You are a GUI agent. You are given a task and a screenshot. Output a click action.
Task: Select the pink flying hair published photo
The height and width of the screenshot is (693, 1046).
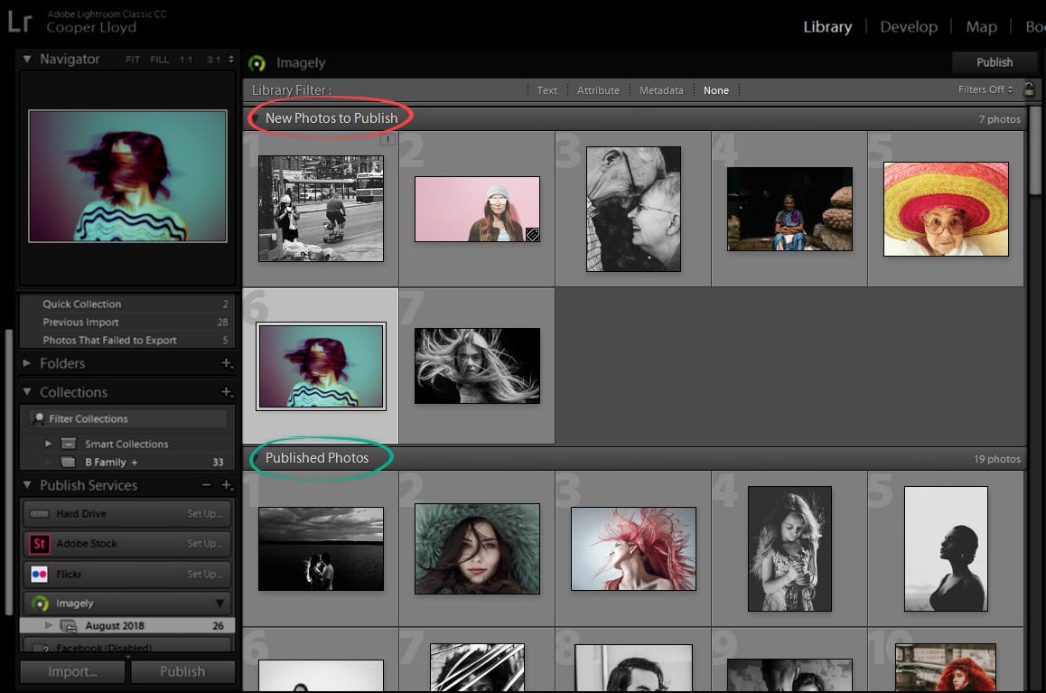coord(633,548)
